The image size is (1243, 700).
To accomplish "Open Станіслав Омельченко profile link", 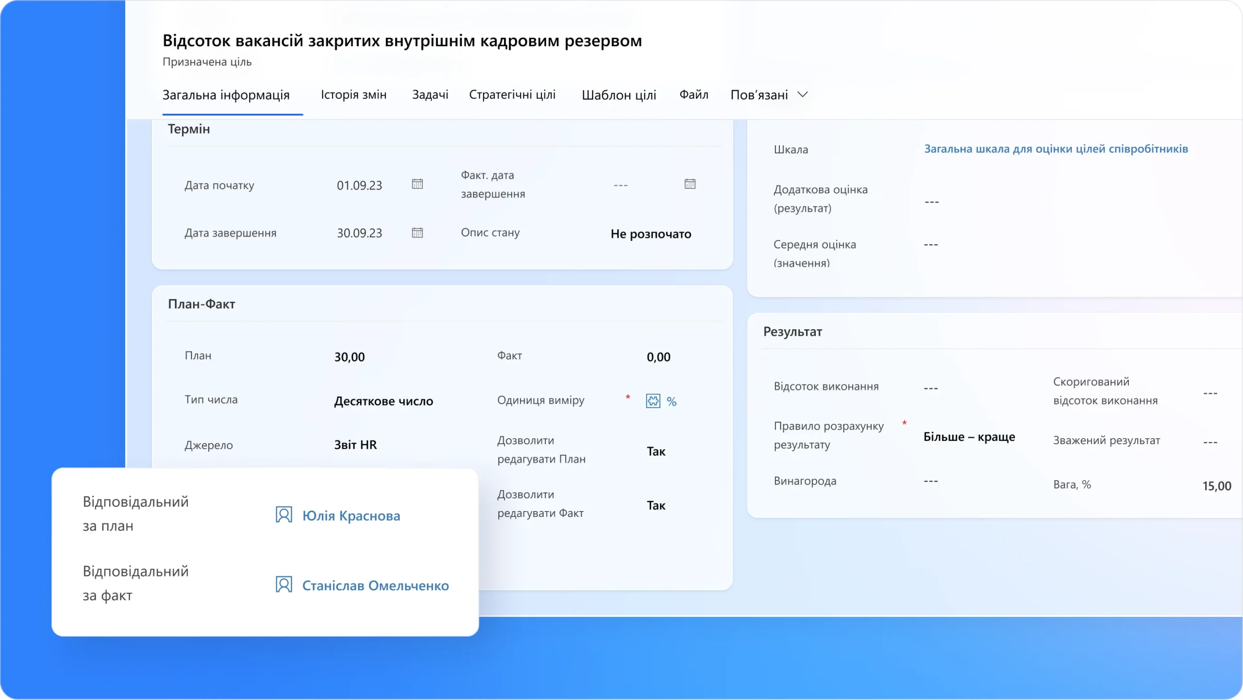I will [375, 585].
